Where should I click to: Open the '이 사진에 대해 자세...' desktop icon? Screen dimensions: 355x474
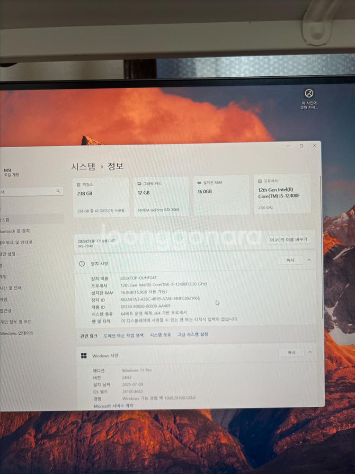pyautogui.click(x=309, y=98)
